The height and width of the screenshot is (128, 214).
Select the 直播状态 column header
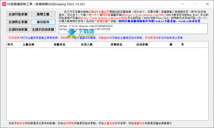(60, 45)
